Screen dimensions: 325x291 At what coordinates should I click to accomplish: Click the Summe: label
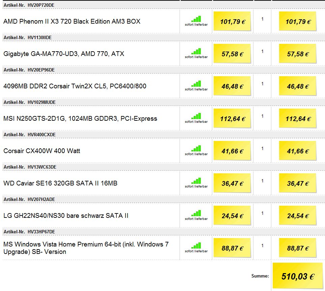[260, 276]
